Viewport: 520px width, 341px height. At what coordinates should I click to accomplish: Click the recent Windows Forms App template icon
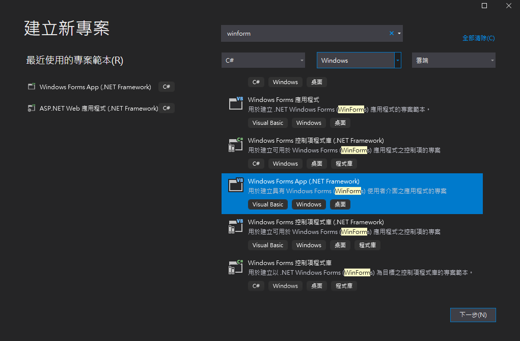pos(32,87)
